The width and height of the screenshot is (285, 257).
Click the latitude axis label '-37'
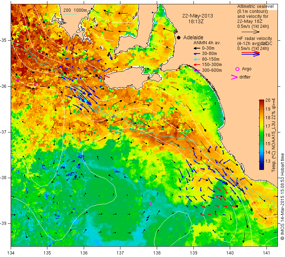coord(4,132)
